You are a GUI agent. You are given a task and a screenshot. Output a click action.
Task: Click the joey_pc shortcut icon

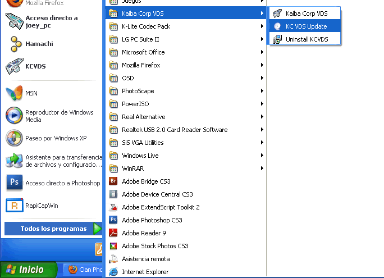(15, 21)
